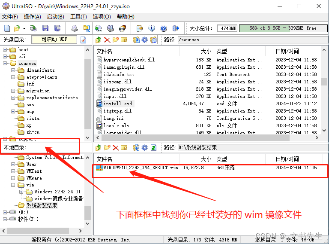Open the 工具(T) menu

(x=78, y=17)
